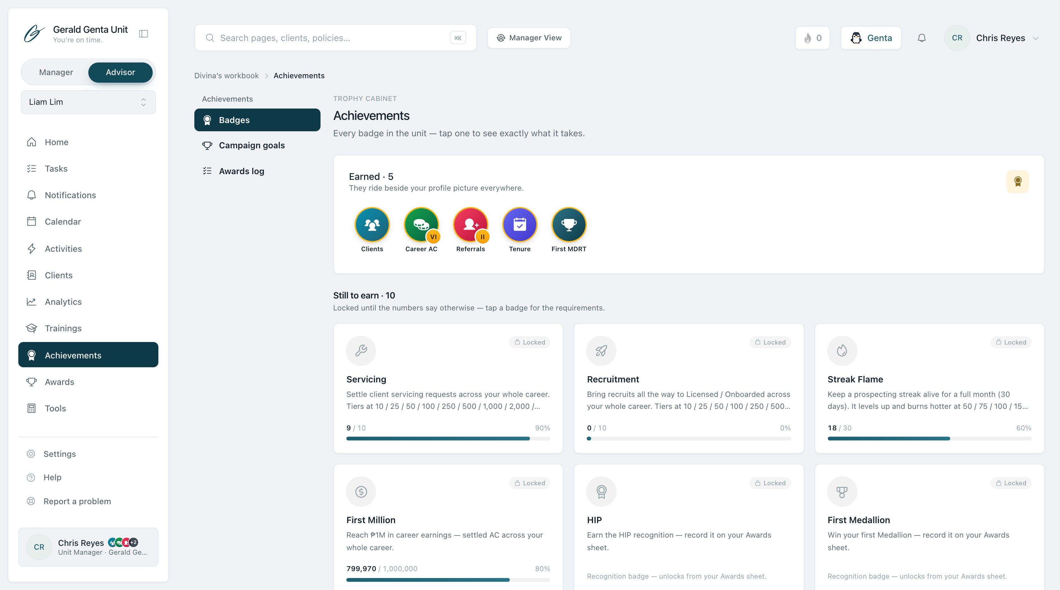This screenshot has width=1060, height=590.
Task: Open the Genta assistant button
Action: 871,38
